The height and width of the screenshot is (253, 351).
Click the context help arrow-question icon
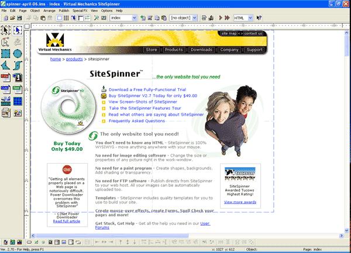point(259,18)
